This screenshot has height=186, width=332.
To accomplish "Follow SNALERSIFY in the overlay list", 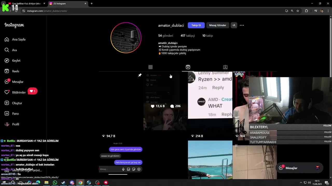I will point(328,137).
